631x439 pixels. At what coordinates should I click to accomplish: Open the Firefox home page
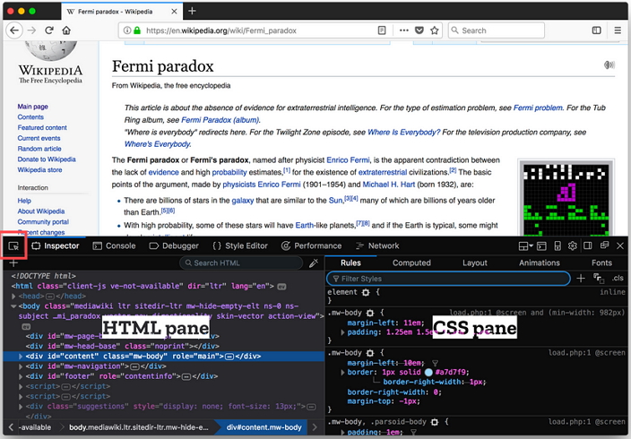[x=66, y=30]
